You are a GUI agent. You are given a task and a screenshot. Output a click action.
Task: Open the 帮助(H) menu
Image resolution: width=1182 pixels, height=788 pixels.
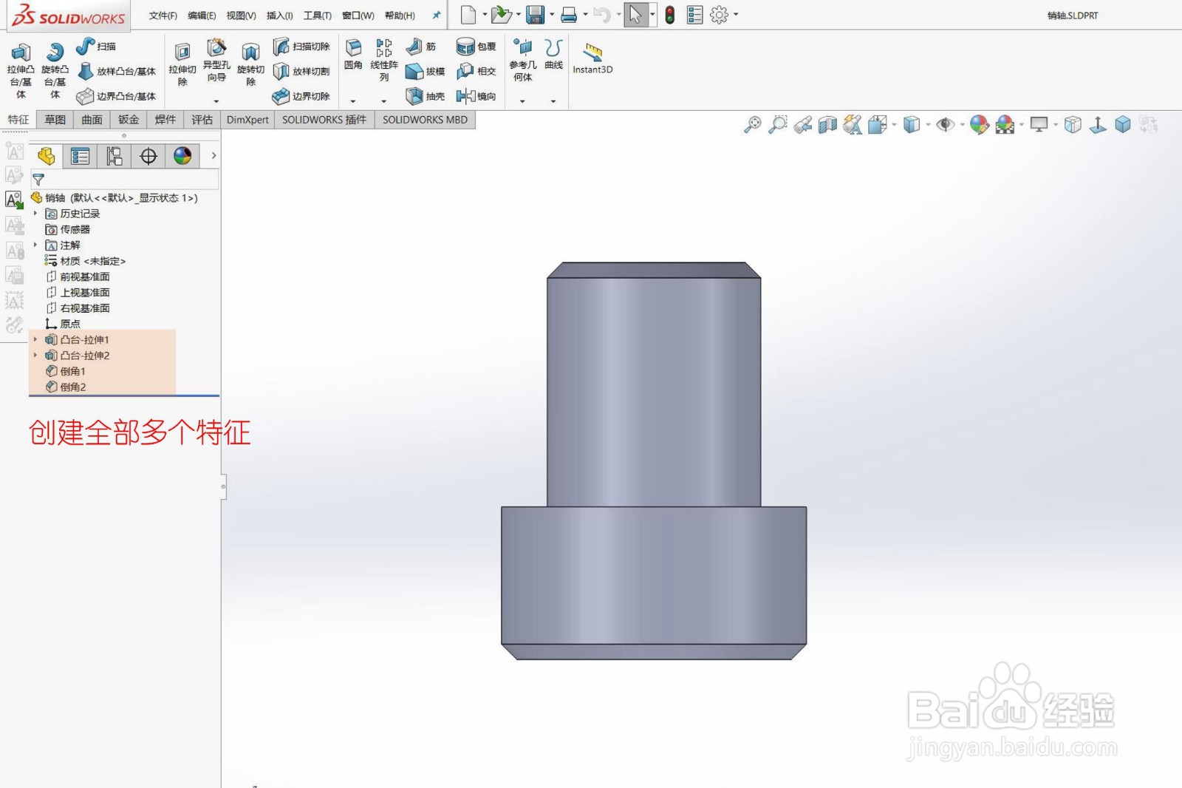(400, 16)
